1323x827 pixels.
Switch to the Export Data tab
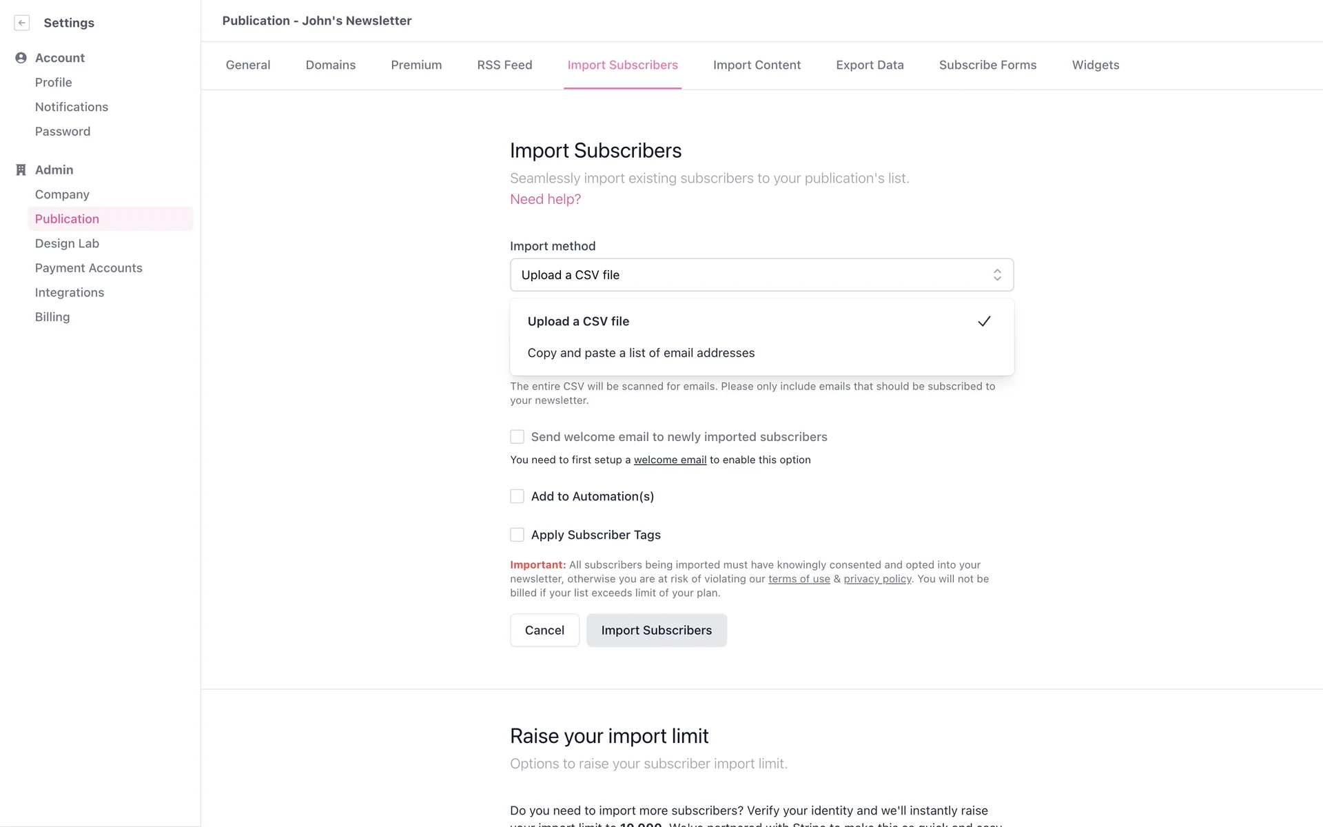click(870, 65)
